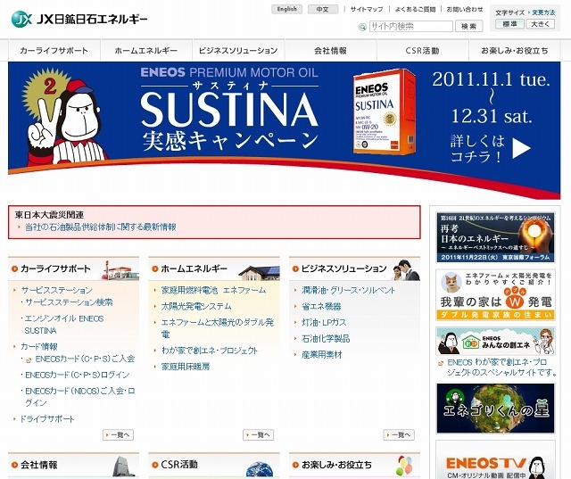
Task: Open ENEOS わが家で創エネ・プロジェクト special site link
Action: 501,368
